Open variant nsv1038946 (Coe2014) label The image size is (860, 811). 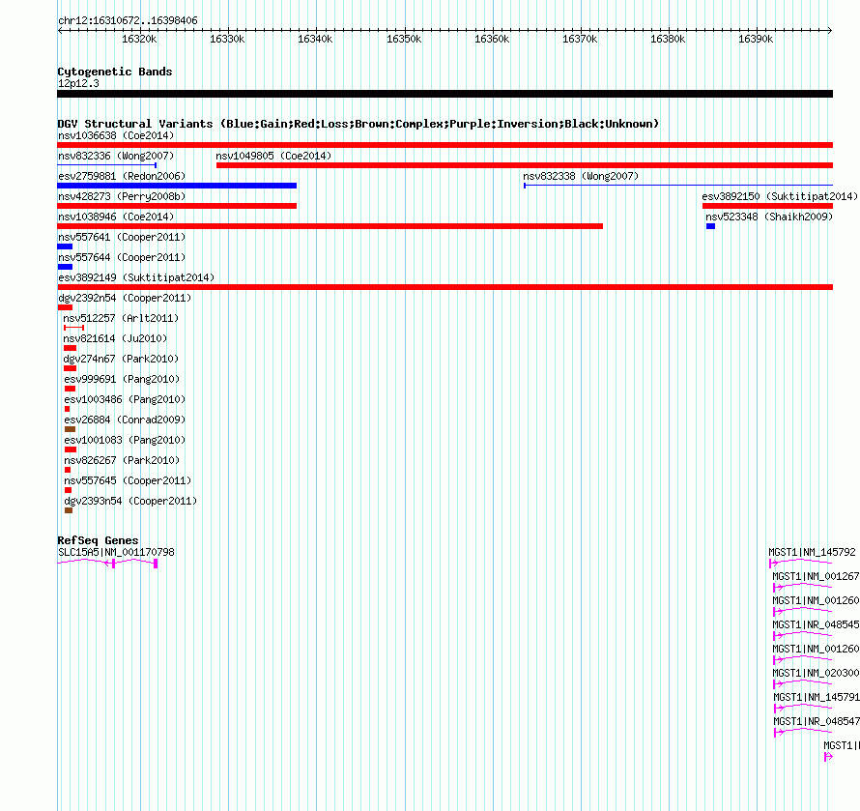click(116, 217)
